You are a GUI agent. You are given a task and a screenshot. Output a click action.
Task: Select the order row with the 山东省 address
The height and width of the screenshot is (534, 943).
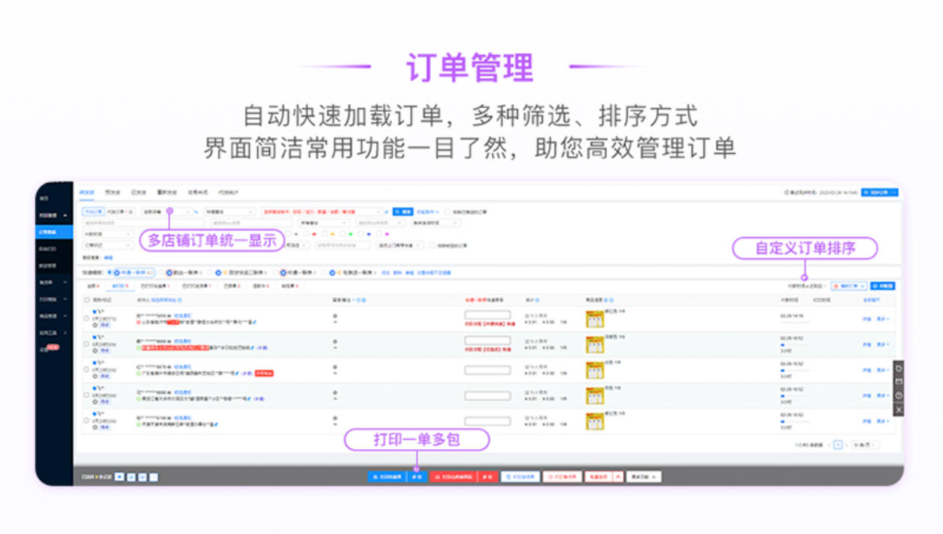pyautogui.click(x=87, y=319)
